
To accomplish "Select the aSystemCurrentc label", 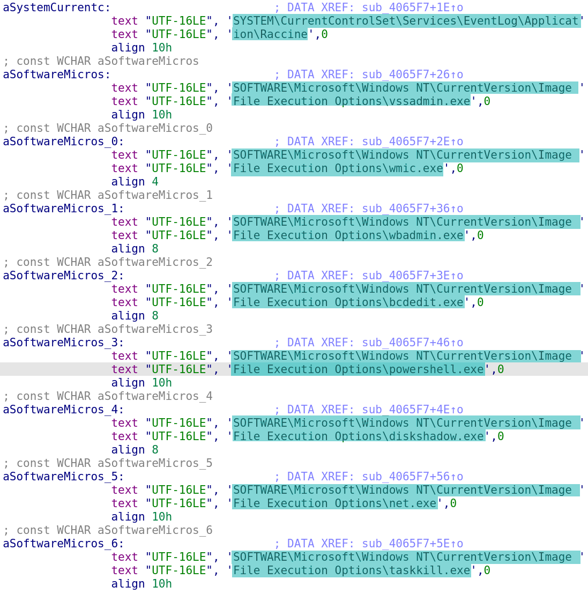I will click(56, 8).
